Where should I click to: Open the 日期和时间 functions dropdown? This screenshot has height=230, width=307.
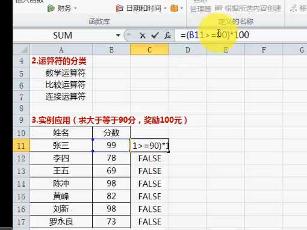[141, 8]
